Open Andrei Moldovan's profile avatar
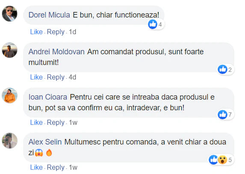Screen dimensions: 245x174 click(9, 50)
